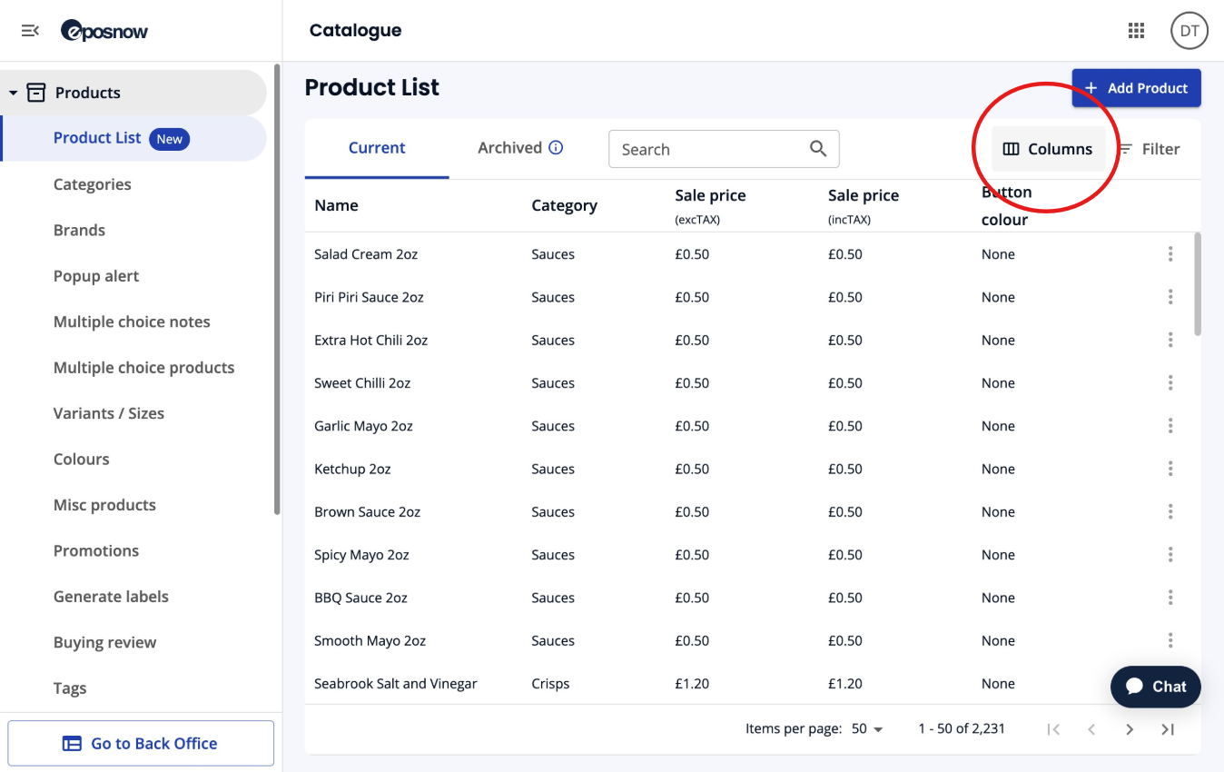1224x772 pixels.
Task: Open row menu for Garlic Mayo 2oz
Action: 1170,426
